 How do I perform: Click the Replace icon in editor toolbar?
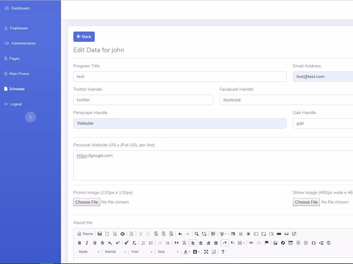tap(204, 234)
